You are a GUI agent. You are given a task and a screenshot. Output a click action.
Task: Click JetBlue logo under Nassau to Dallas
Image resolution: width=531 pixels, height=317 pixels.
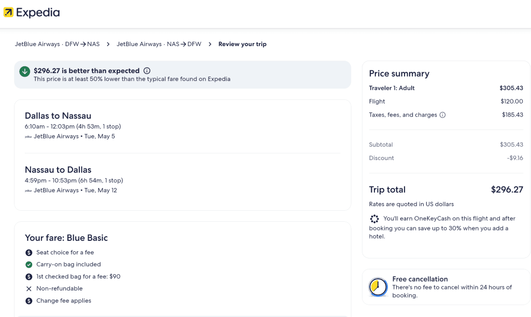coord(29,191)
